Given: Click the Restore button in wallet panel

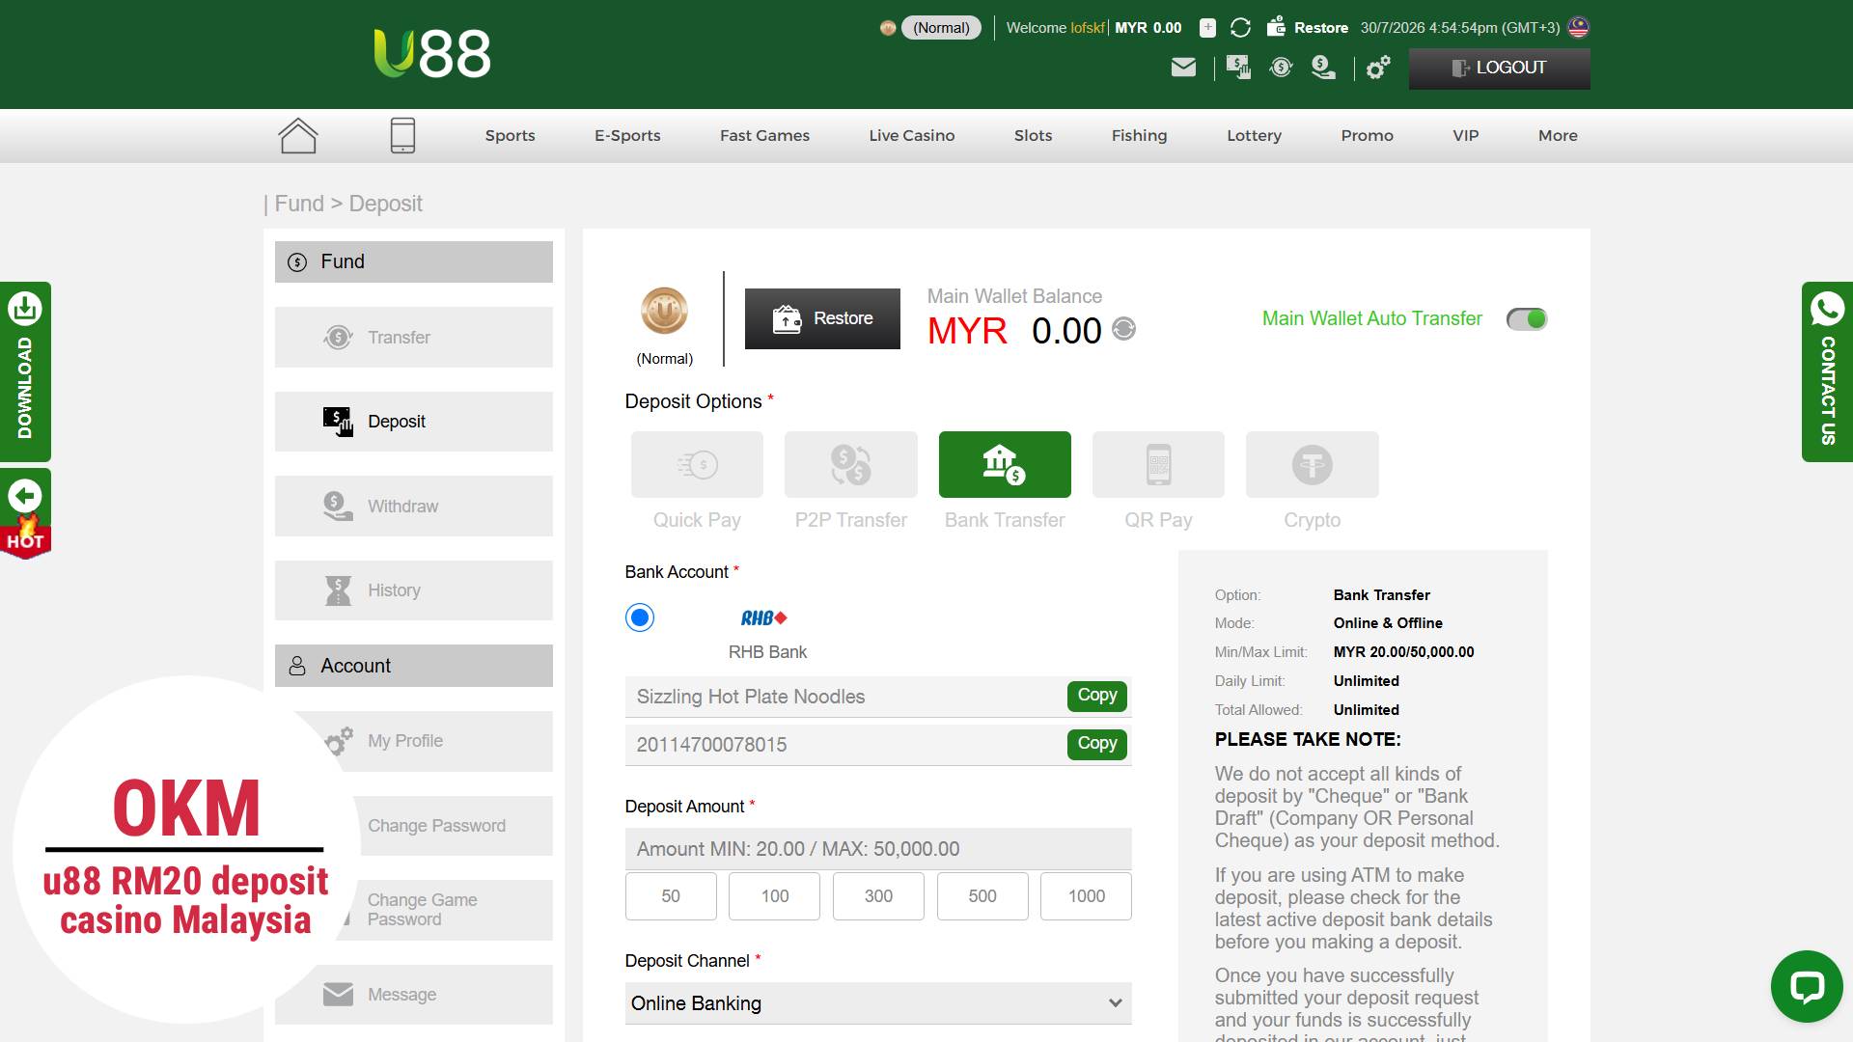Looking at the screenshot, I should coord(822,318).
